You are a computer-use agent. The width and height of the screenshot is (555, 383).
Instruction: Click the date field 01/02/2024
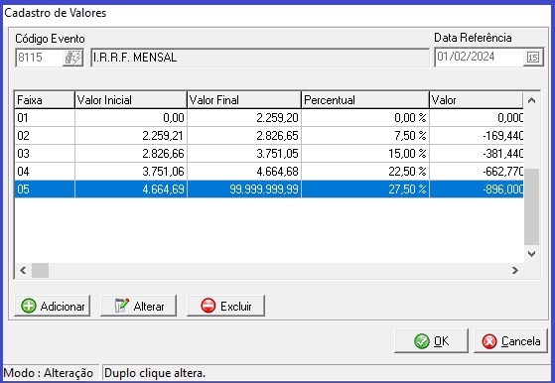click(480, 57)
